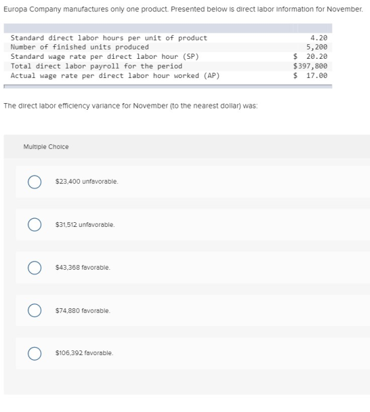Click the Standard direct labor hours row label
370x412 pixels.
[x=109, y=38]
